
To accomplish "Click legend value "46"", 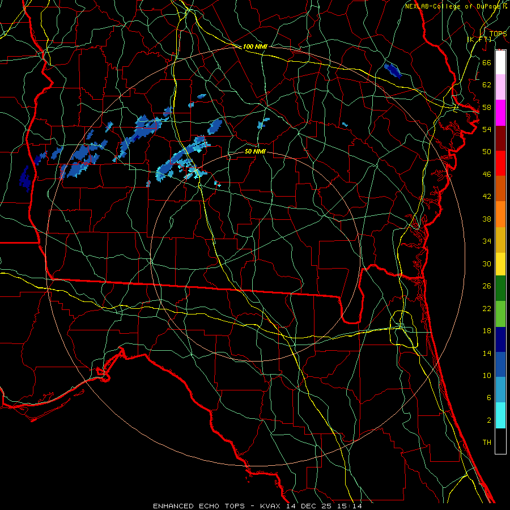I will pos(487,175).
